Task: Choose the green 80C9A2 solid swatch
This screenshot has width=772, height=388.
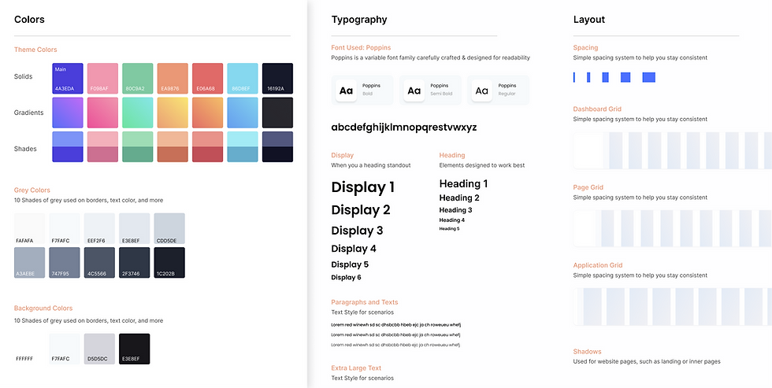Action: pyautogui.click(x=137, y=78)
